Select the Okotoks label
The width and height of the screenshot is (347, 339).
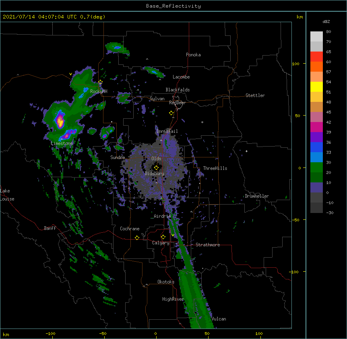(x=166, y=282)
